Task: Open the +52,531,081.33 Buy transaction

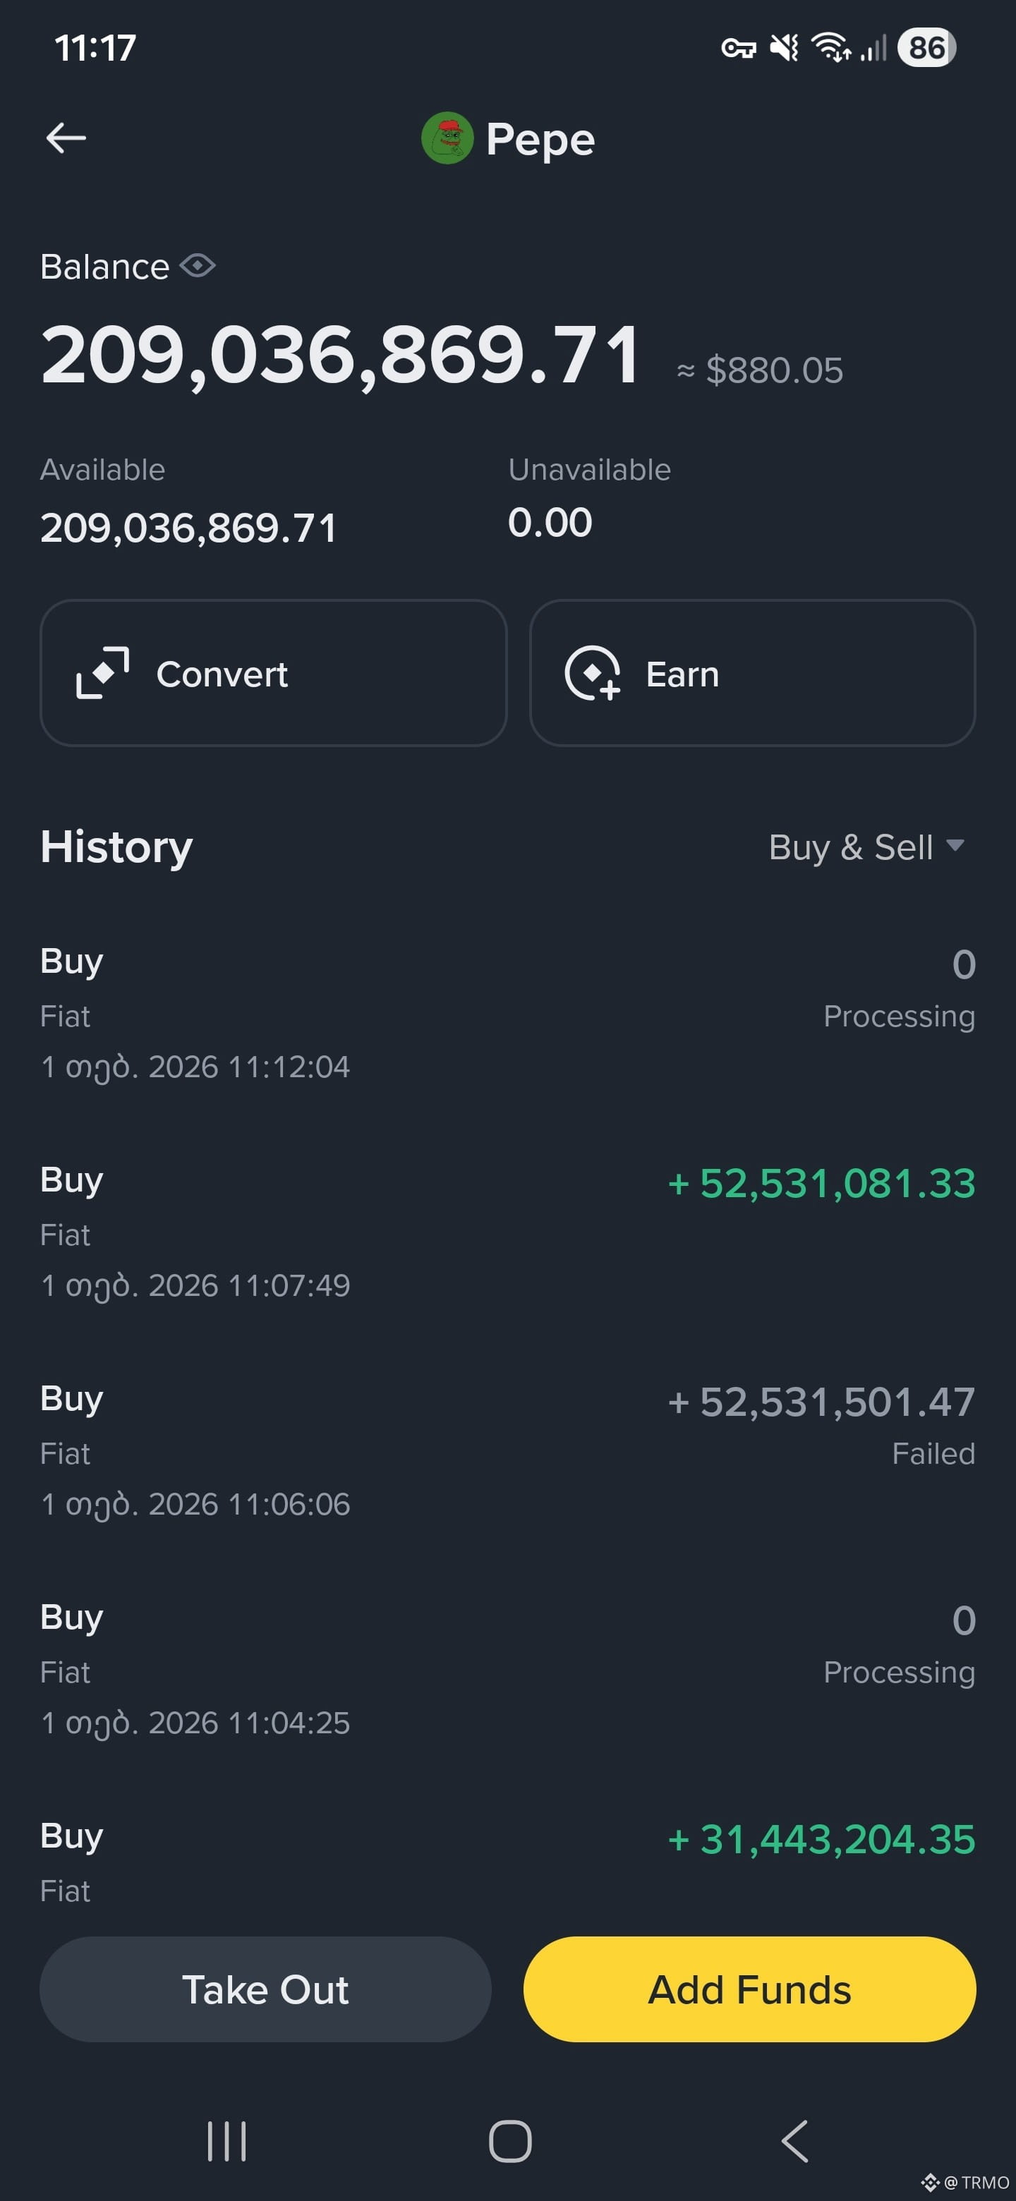Action: tap(507, 1232)
